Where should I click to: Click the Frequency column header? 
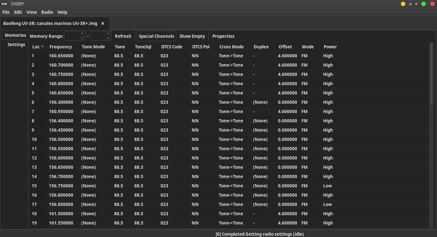(x=61, y=47)
